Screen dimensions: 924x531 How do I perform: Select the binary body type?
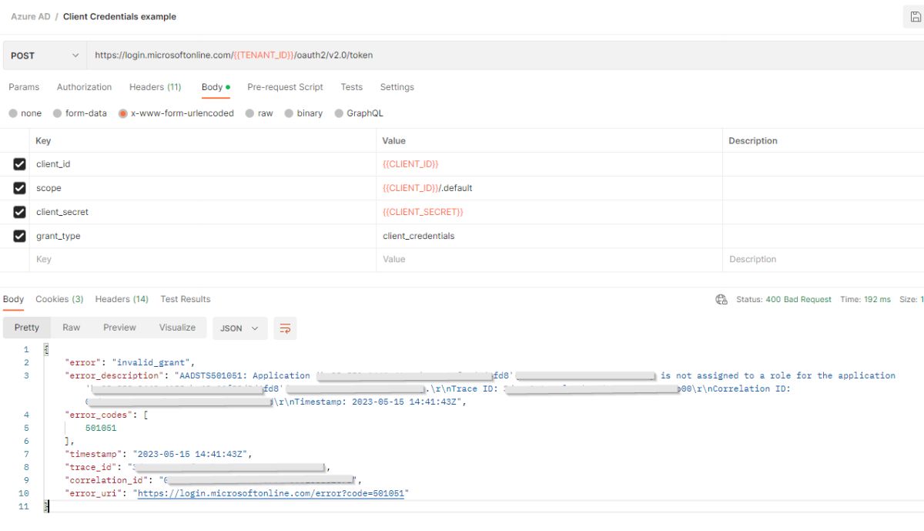[x=304, y=113]
